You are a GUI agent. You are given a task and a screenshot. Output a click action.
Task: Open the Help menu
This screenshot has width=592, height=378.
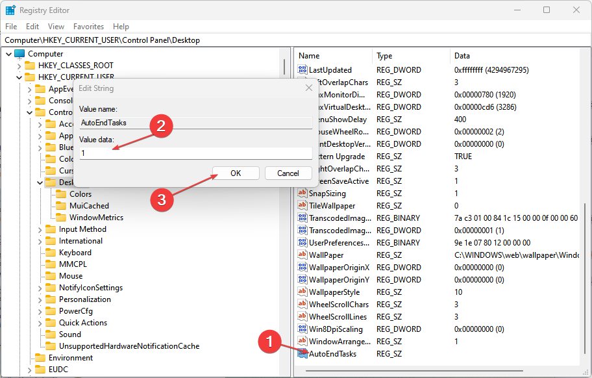pyautogui.click(x=121, y=27)
